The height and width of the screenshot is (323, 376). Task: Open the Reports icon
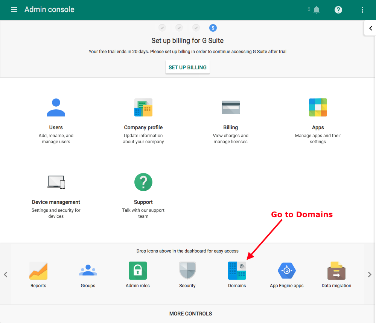pyautogui.click(x=38, y=271)
